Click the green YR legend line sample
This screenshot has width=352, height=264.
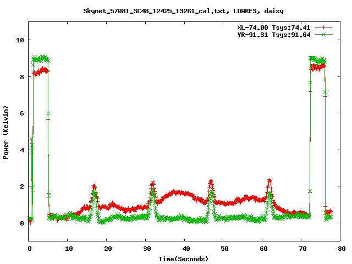(323, 34)
